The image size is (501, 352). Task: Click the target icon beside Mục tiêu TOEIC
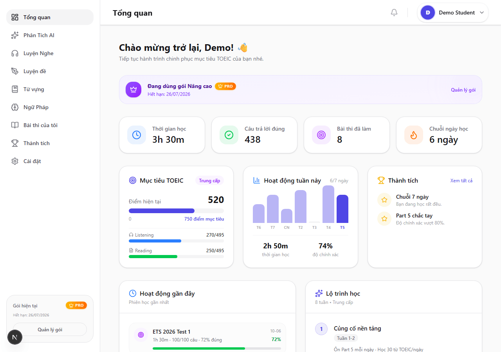pos(133,180)
